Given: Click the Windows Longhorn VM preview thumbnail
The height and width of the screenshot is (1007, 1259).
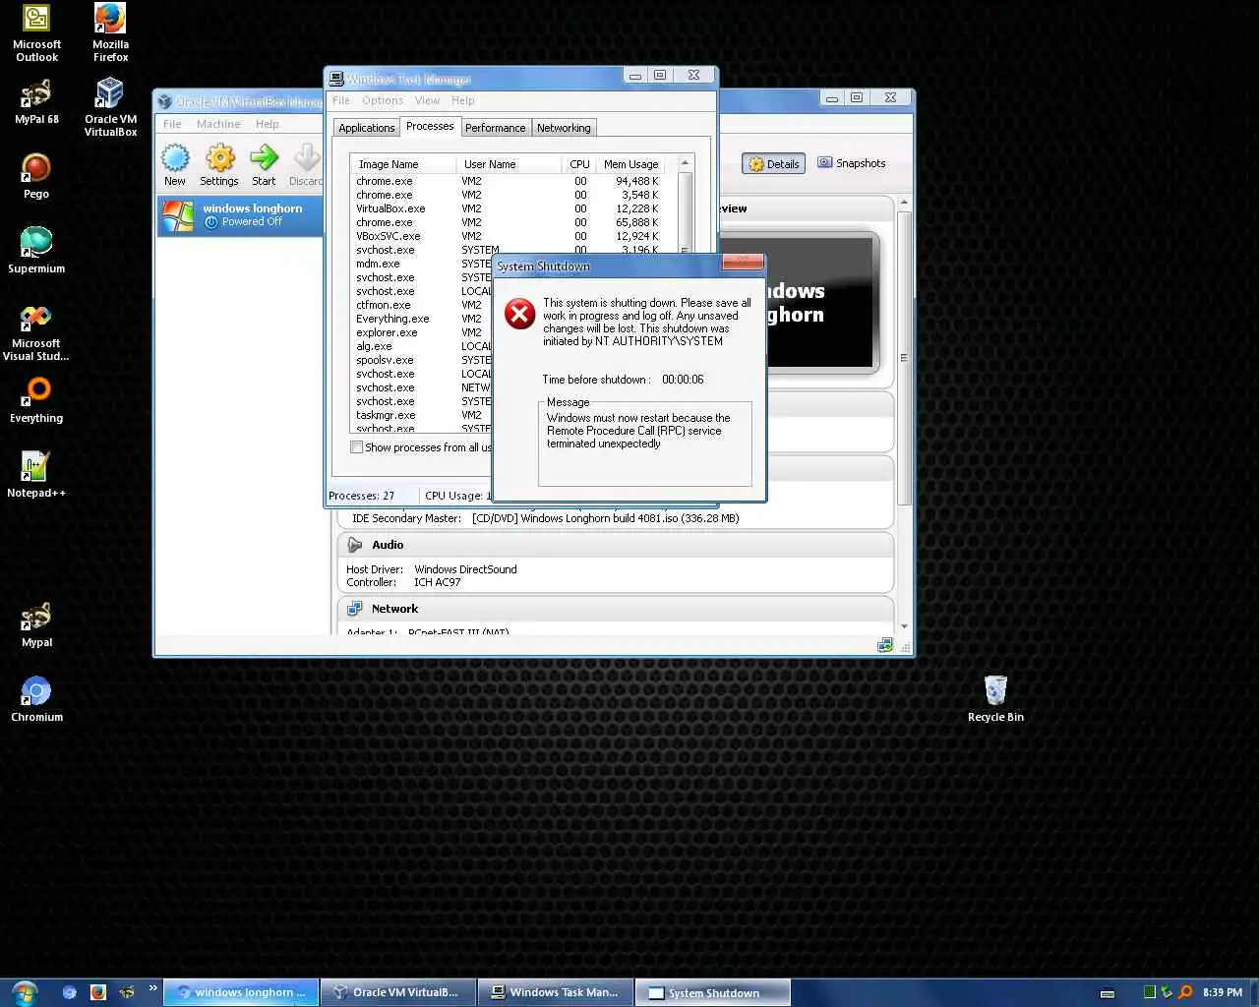Looking at the screenshot, I should click(797, 303).
